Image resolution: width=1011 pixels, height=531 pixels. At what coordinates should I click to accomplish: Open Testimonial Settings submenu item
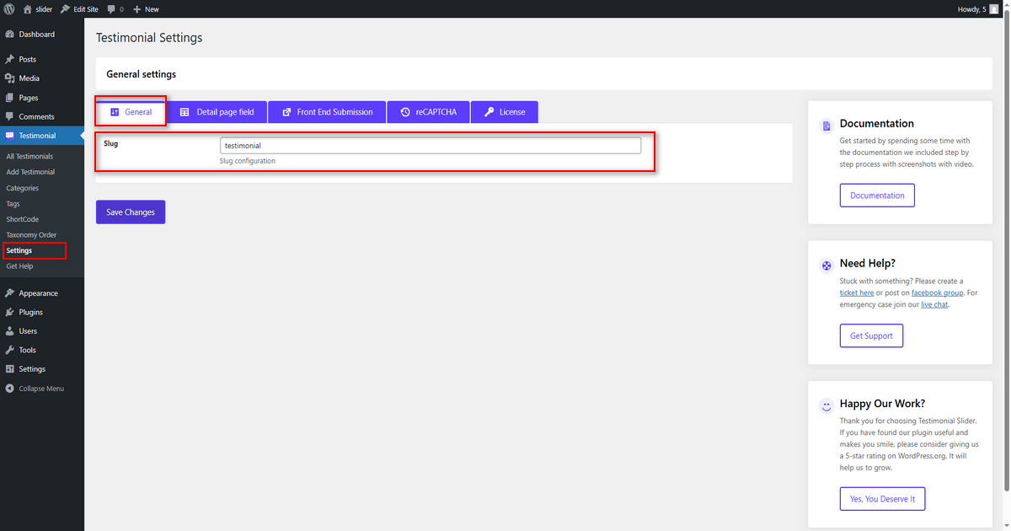pyautogui.click(x=19, y=250)
